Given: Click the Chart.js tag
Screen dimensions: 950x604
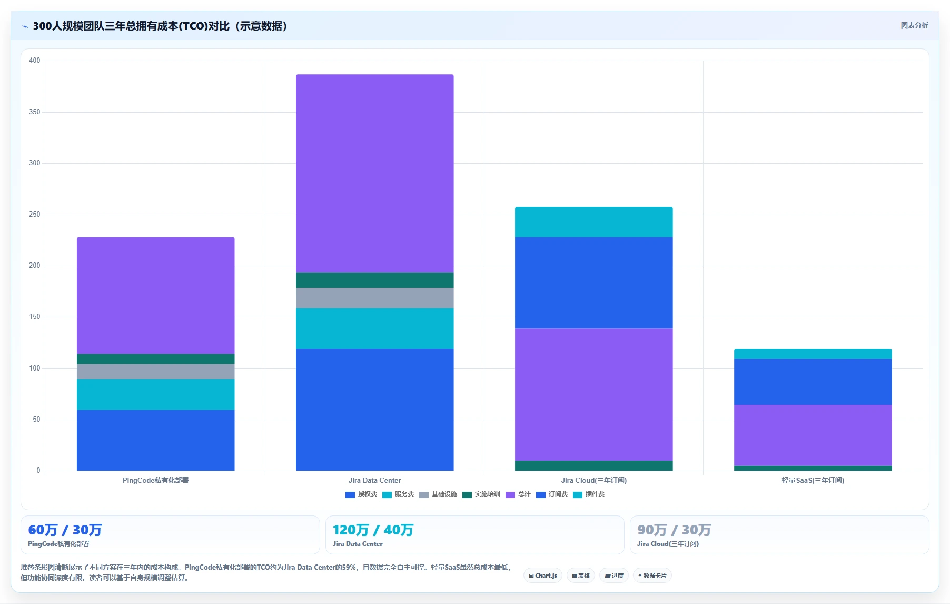Looking at the screenshot, I should pos(543,576).
